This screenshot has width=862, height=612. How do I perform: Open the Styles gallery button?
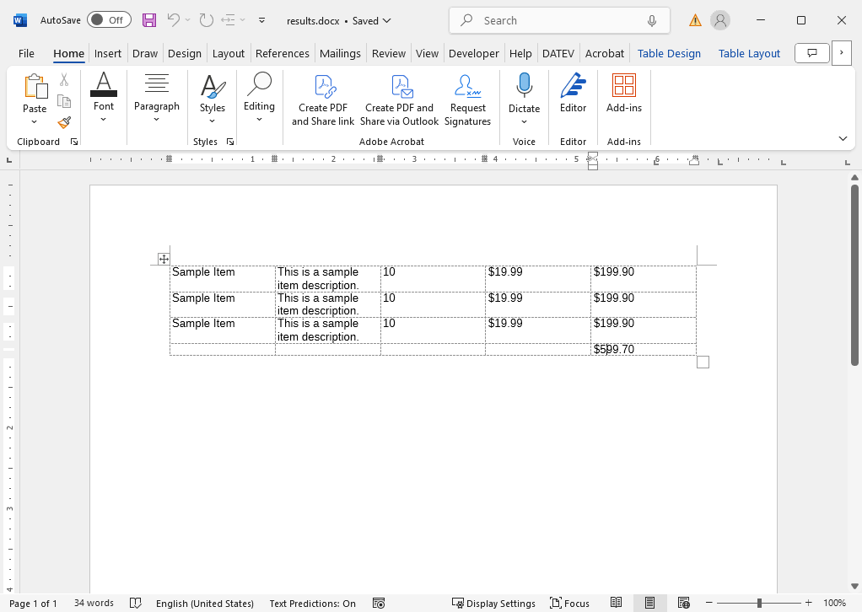[x=213, y=99]
